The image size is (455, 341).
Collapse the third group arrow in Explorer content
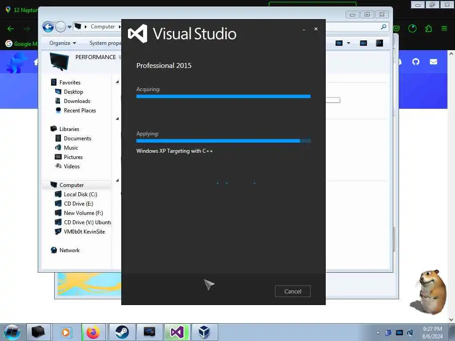[x=117, y=180]
